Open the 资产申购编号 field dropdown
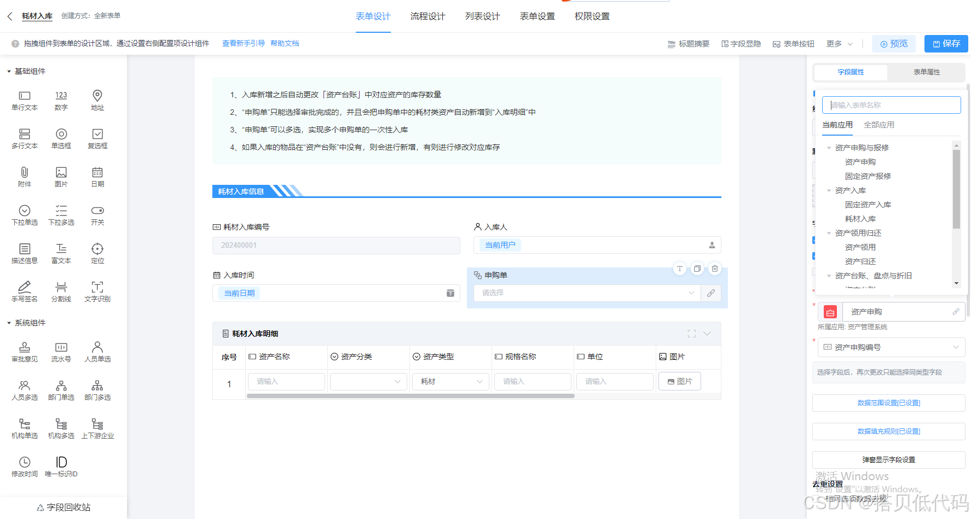 coord(892,347)
